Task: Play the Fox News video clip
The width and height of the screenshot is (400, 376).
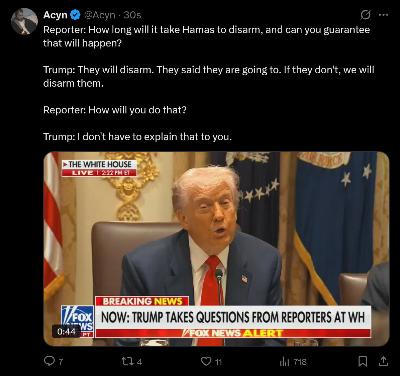Action: tap(216, 249)
